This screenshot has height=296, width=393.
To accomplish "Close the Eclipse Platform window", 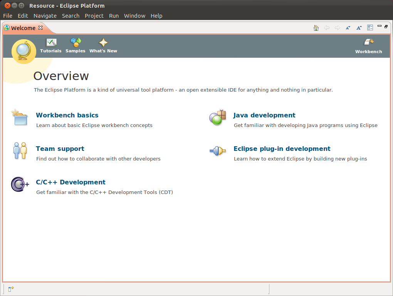I will pos(8,5).
